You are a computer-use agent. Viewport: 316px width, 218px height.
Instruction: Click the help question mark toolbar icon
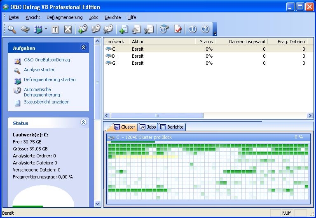pos(205,29)
